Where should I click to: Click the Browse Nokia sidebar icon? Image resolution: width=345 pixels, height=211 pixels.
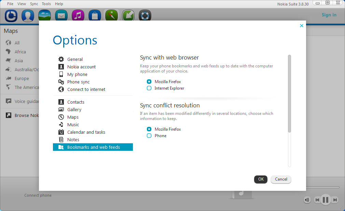8,115
